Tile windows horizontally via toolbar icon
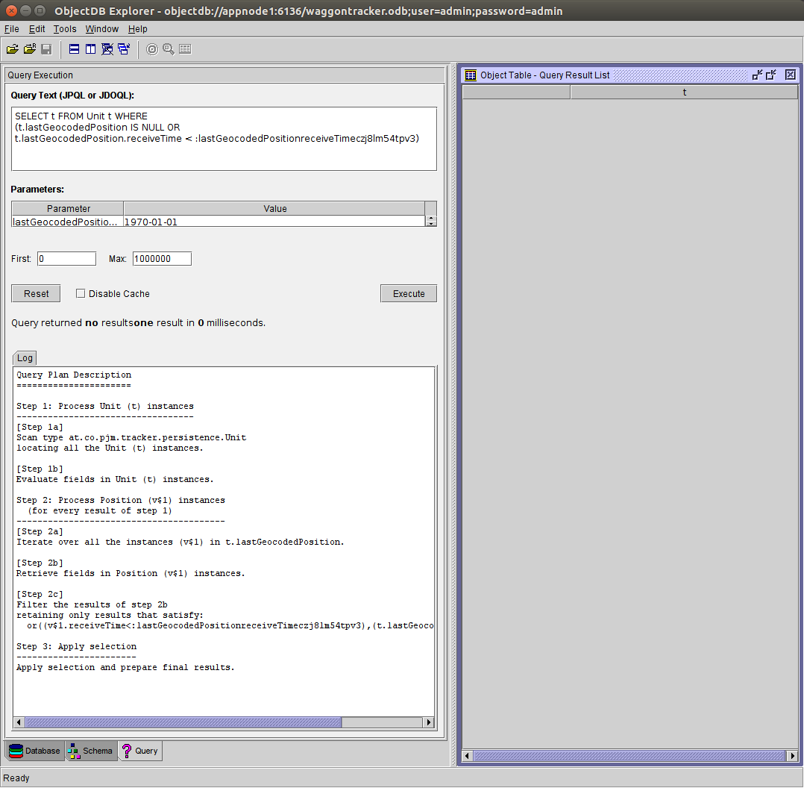804x788 pixels. (x=75, y=49)
